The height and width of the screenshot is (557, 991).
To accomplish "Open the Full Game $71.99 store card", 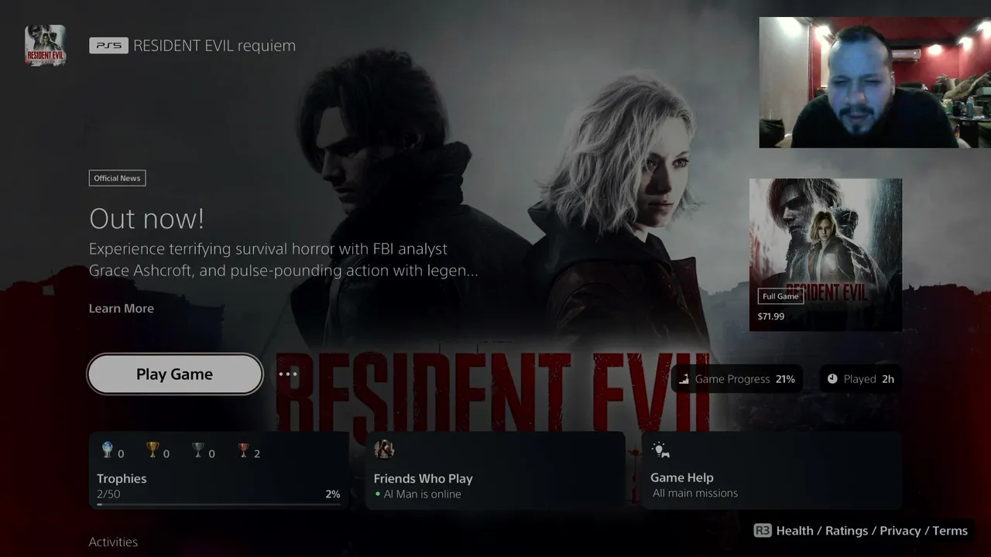I will pyautogui.click(x=825, y=255).
